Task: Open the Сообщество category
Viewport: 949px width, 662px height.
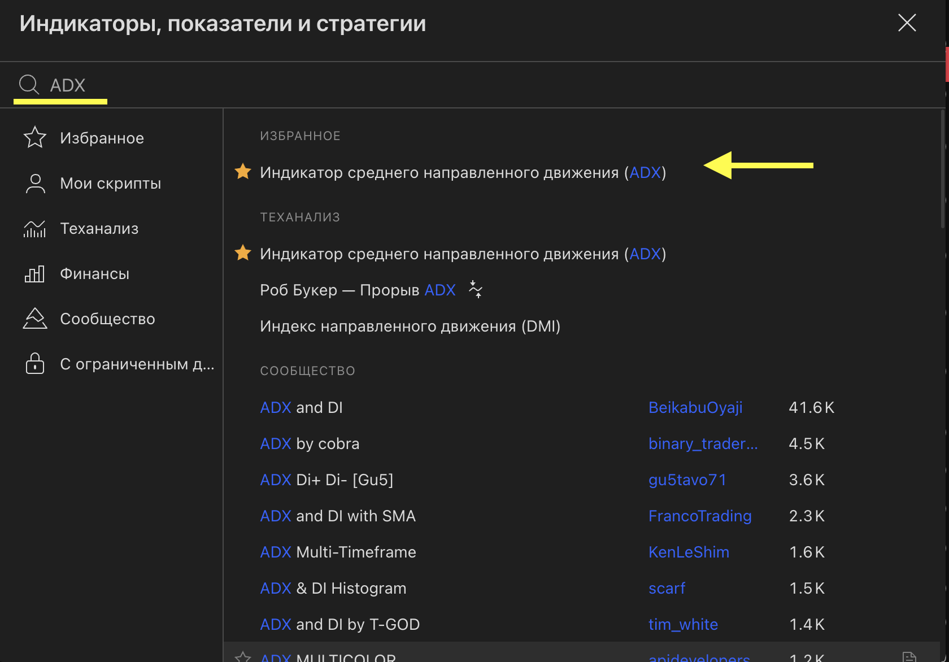Action: click(x=107, y=319)
